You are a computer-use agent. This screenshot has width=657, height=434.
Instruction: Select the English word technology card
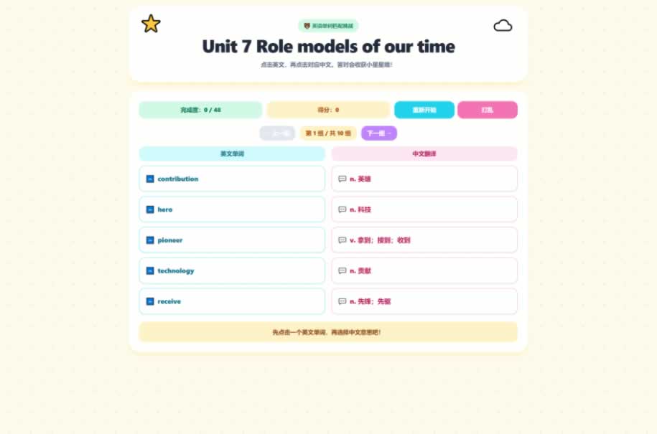pyautogui.click(x=232, y=270)
